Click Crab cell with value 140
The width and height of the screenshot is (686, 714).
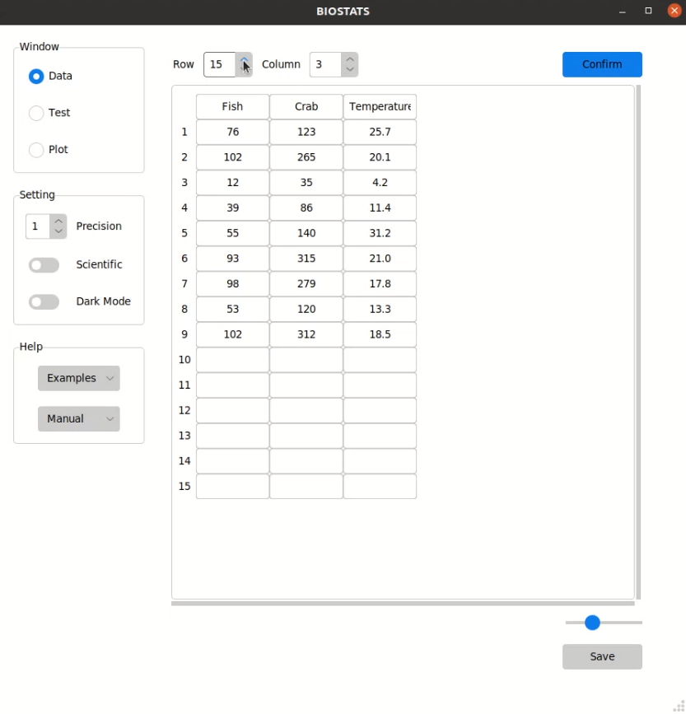coord(306,233)
